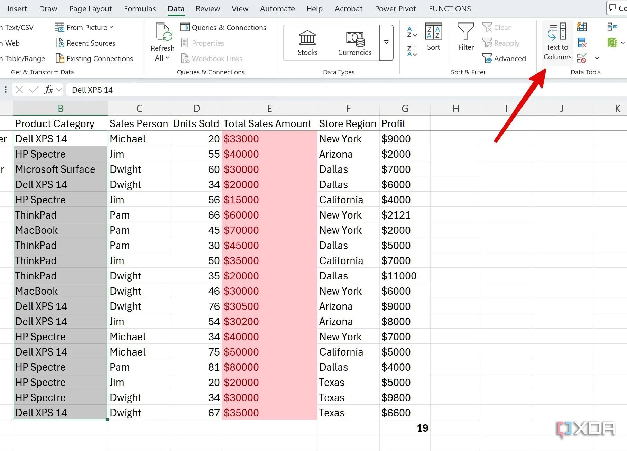Expand the From Picture dropdown
Viewport: 627px width, 451px height.
tap(112, 27)
